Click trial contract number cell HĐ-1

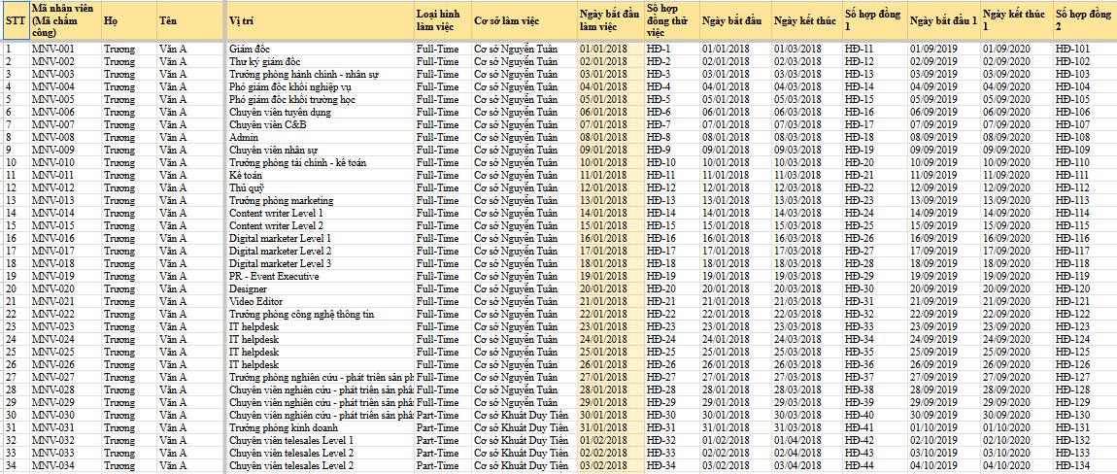coord(672,49)
